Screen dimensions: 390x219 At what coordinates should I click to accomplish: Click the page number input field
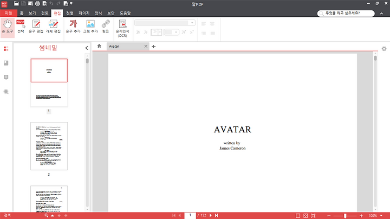tap(190, 216)
